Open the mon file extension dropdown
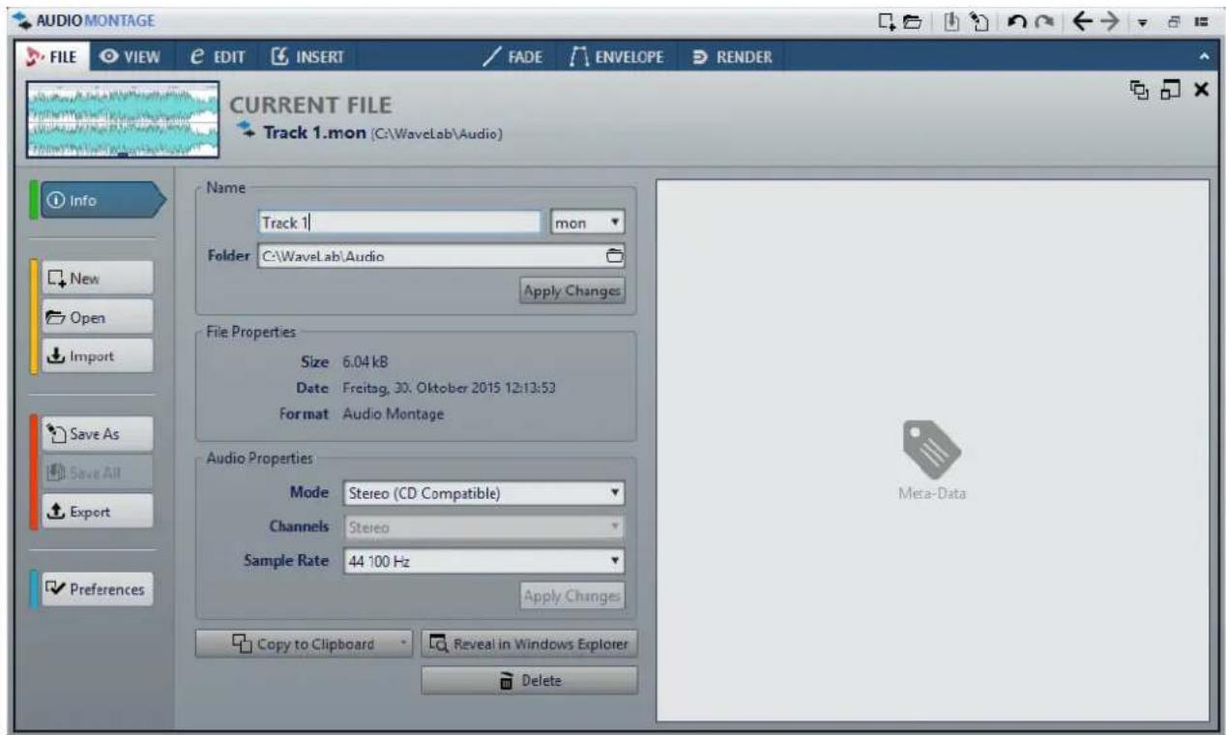1226x735 pixels. [586, 223]
